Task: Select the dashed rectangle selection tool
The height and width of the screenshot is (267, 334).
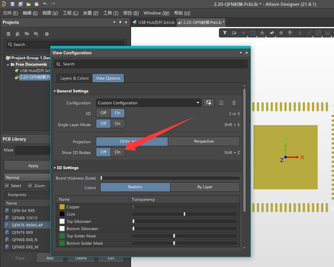Action: (253, 33)
